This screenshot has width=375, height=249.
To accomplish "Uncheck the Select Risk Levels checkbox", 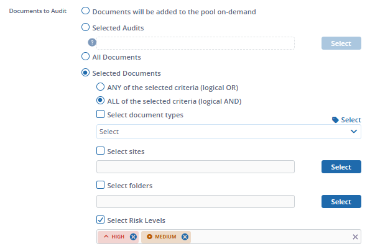I will (100, 220).
